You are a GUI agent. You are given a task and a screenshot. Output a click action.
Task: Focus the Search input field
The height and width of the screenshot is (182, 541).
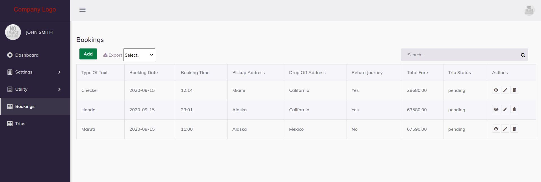461,55
